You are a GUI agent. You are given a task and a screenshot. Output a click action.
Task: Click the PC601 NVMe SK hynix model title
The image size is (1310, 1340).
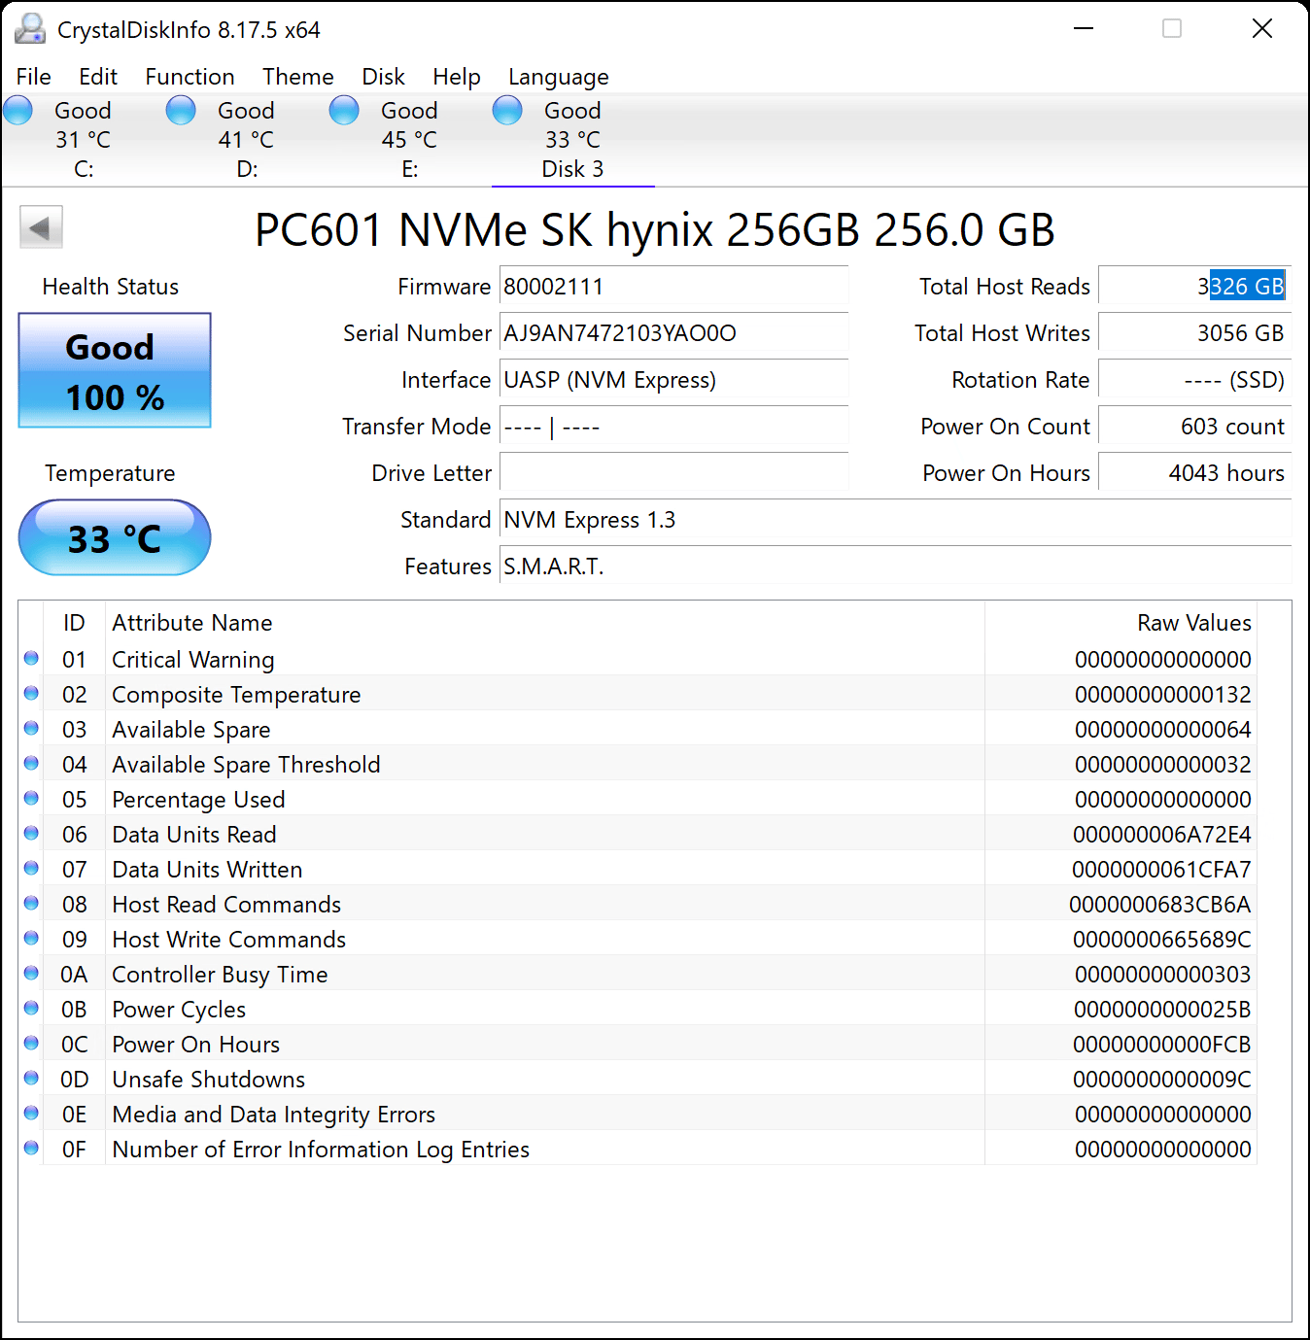(x=654, y=230)
